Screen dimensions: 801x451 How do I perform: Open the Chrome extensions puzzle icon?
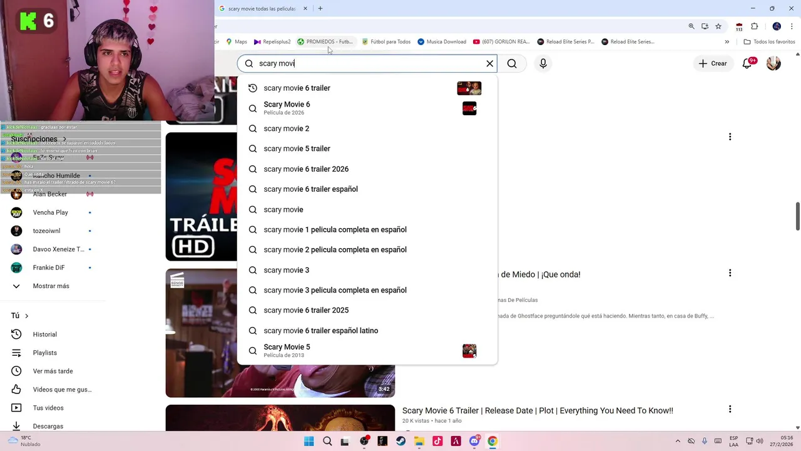pyautogui.click(x=754, y=26)
